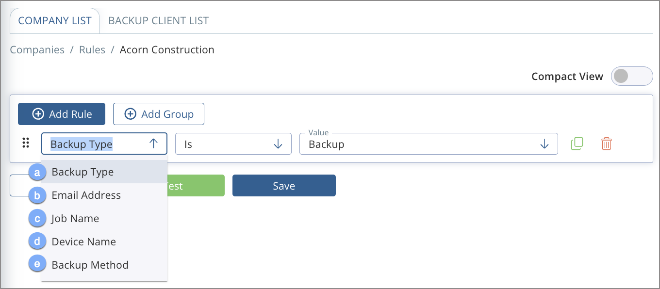Open the Is operator dropdown

tap(233, 144)
